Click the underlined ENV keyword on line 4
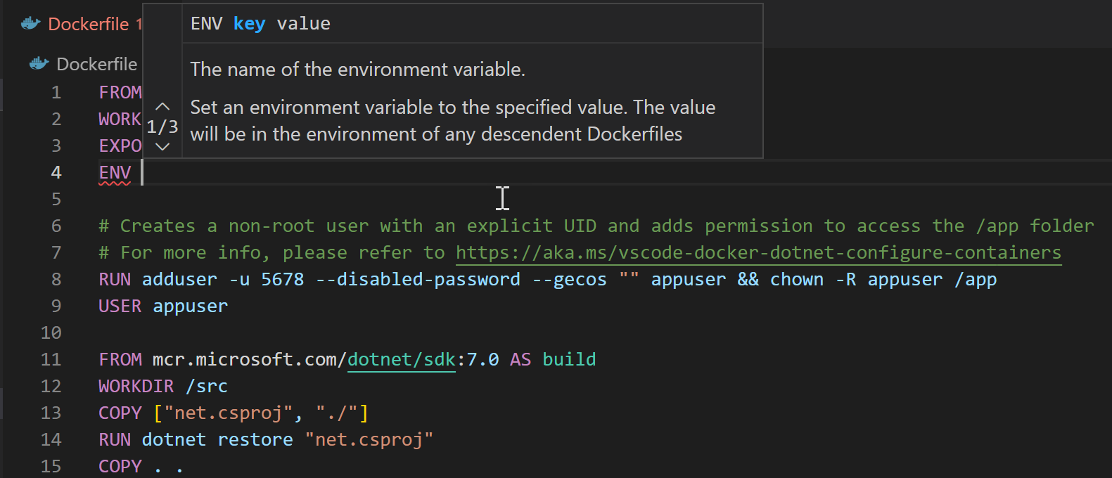 coord(115,172)
